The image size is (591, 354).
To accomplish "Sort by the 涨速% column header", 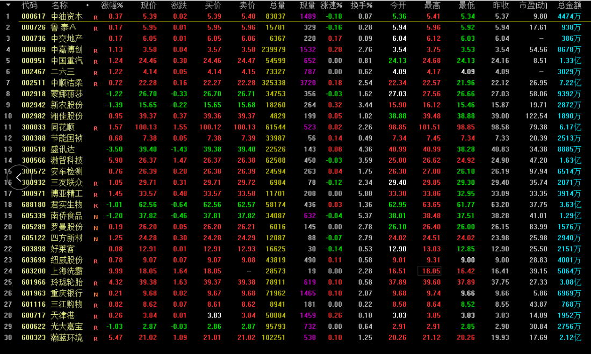I will [x=331, y=5].
